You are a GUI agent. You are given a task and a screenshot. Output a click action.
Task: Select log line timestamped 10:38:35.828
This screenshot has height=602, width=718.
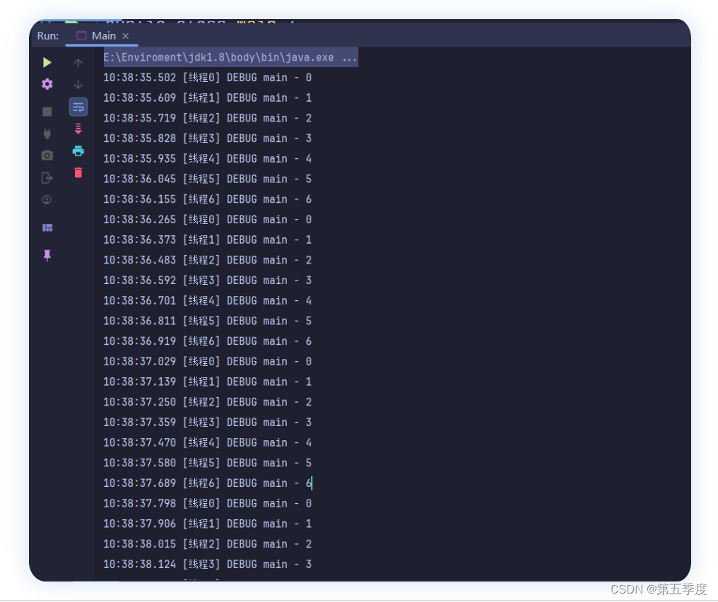point(208,138)
